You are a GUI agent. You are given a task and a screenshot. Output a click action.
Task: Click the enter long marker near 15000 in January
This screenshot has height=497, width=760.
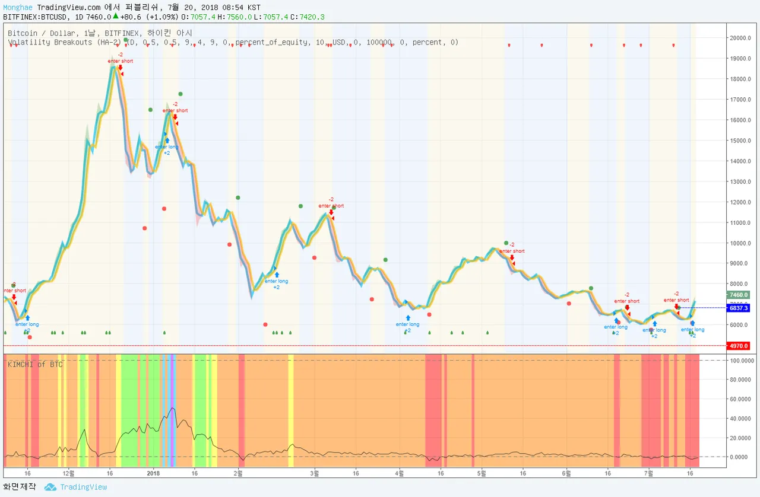pos(166,147)
